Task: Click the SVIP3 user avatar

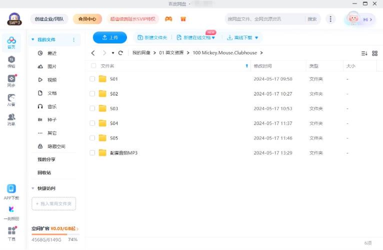Action: pyautogui.click(x=14, y=19)
